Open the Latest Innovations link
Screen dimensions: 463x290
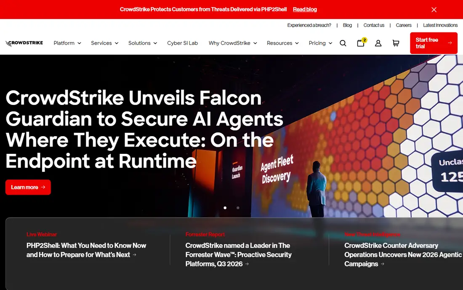(x=440, y=25)
